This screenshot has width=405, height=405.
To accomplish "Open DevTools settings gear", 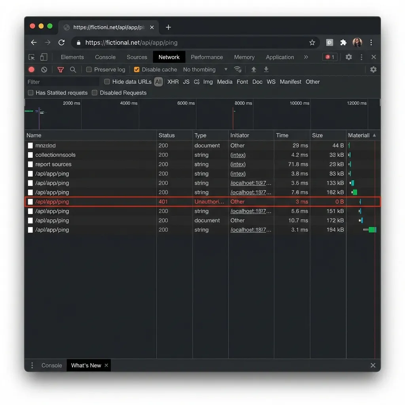I will [348, 57].
